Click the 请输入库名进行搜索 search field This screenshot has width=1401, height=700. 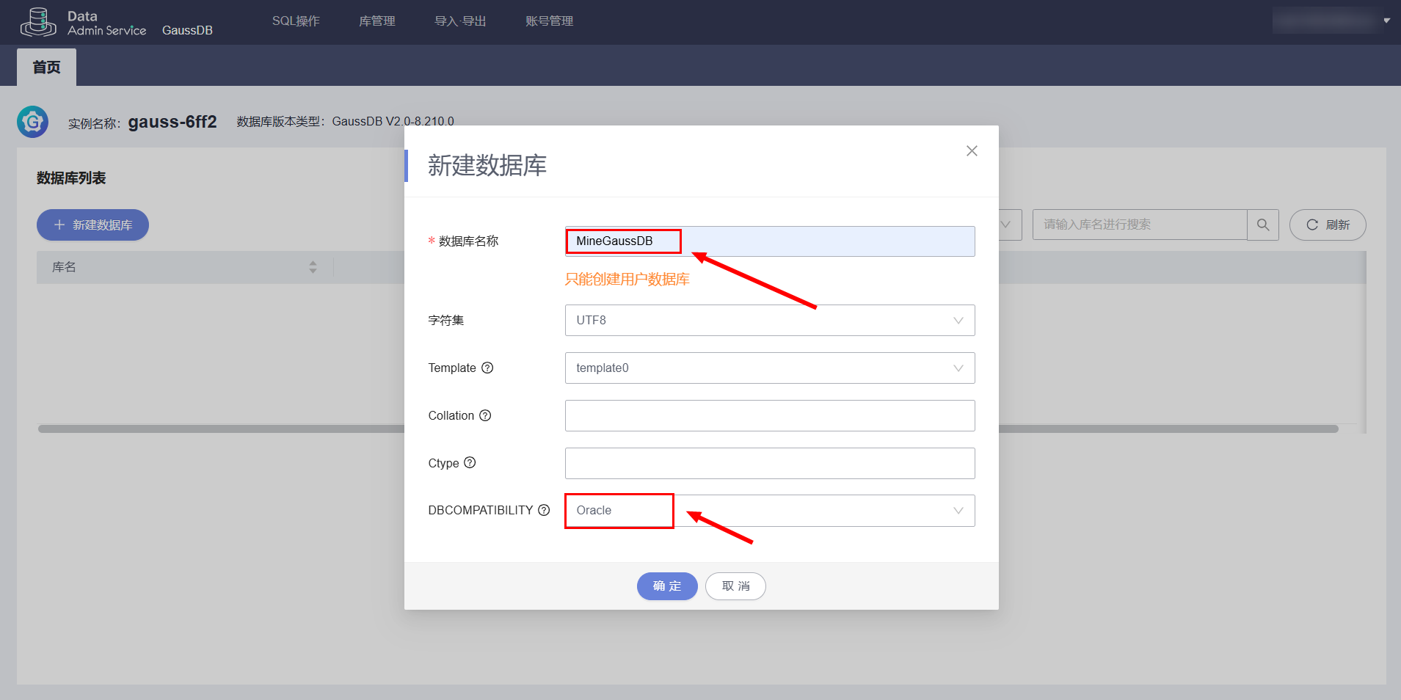point(1140,225)
